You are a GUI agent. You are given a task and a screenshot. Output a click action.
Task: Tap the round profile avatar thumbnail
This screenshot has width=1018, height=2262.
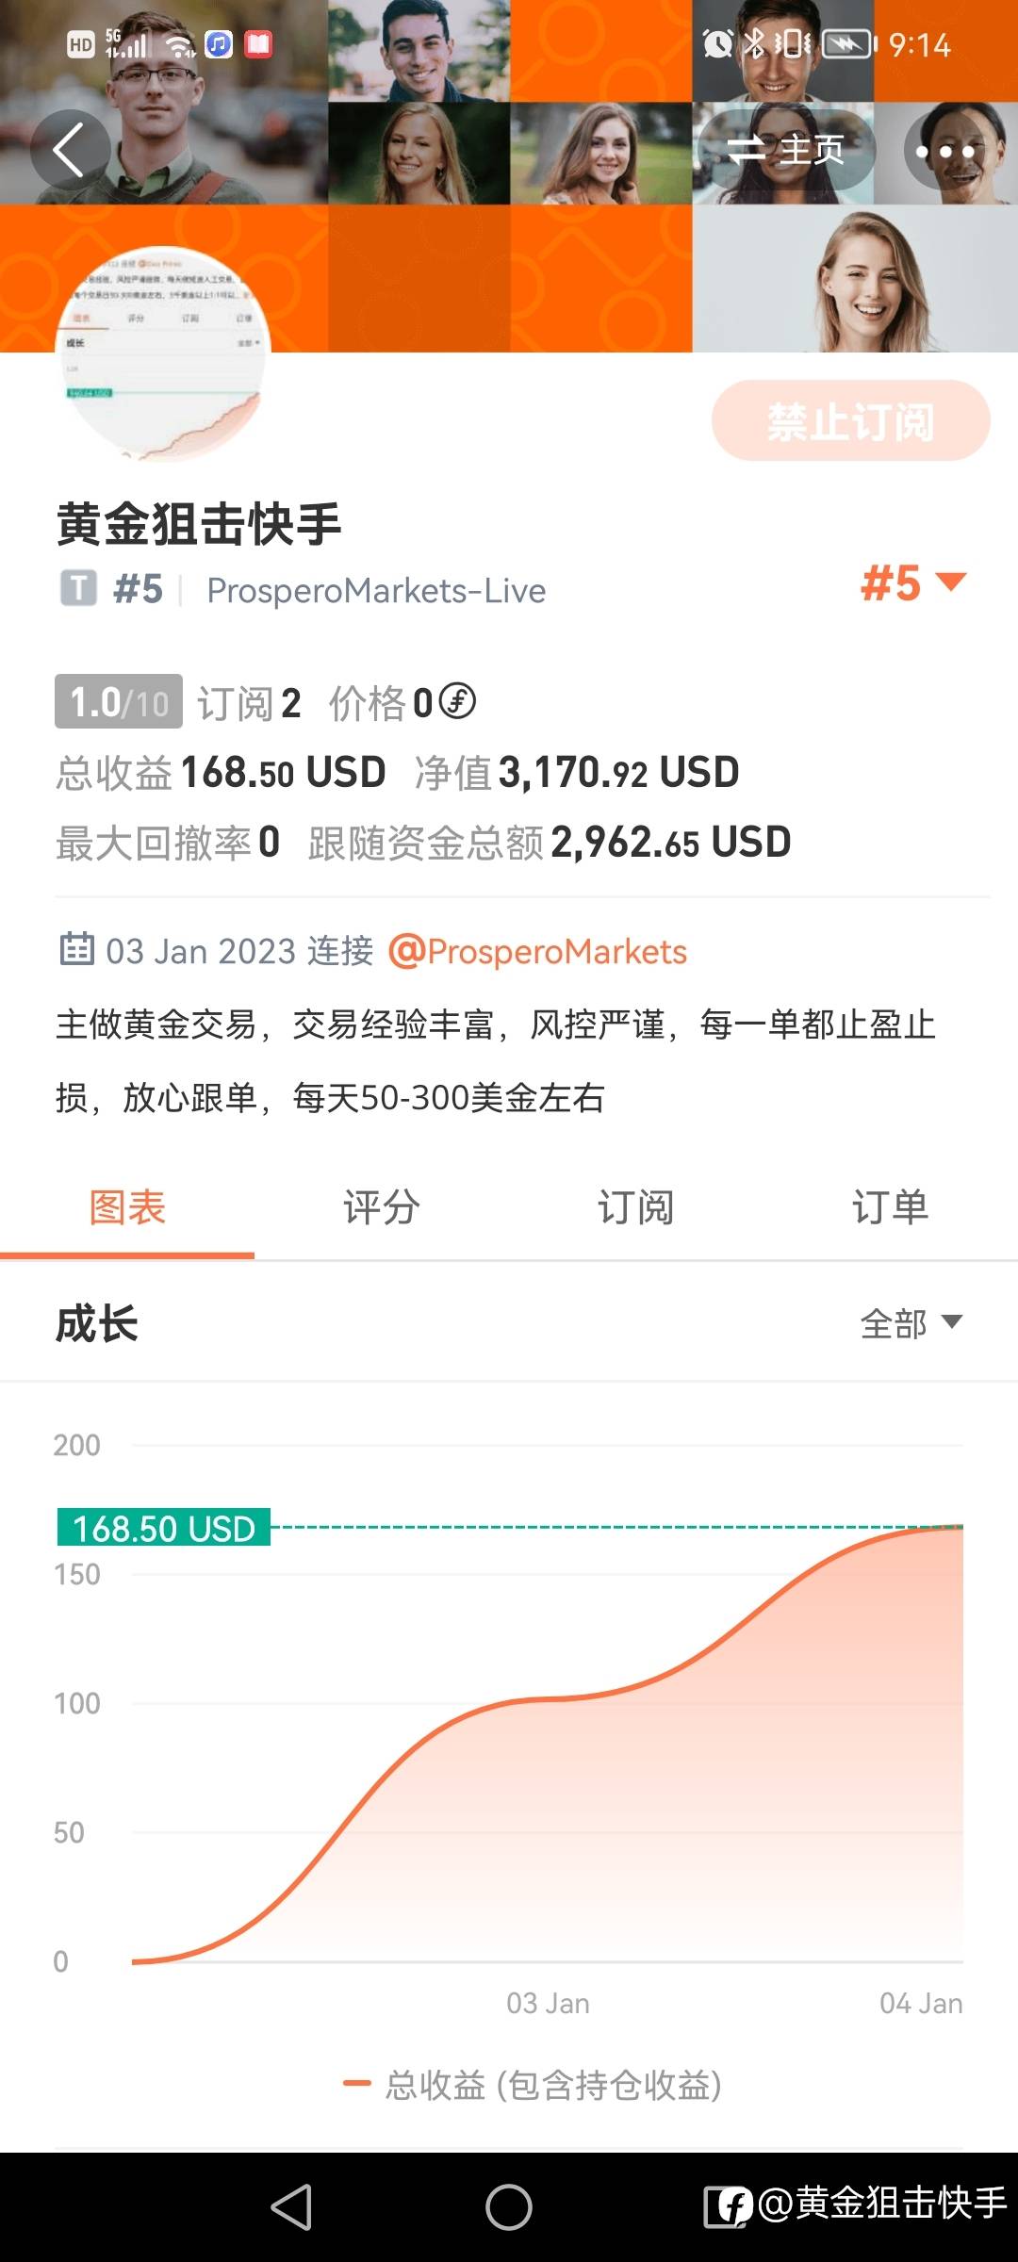pyautogui.click(x=164, y=354)
